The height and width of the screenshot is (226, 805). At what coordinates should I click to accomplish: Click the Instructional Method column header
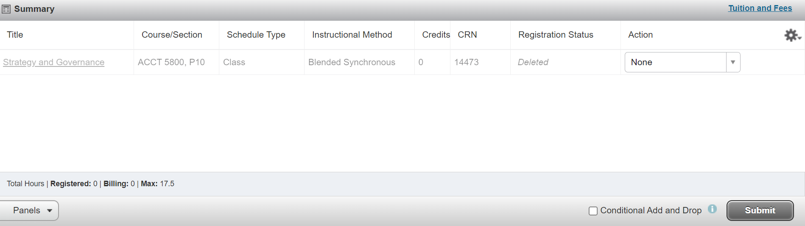[x=352, y=35]
